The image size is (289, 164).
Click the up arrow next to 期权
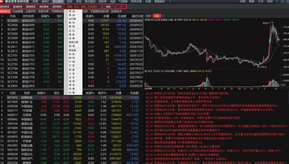[115, 7]
